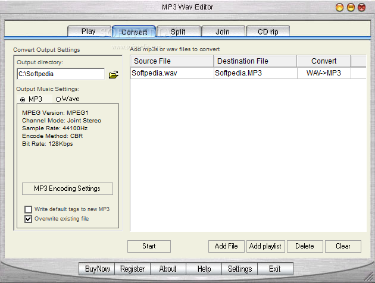This screenshot has width=375, height=283.
Task: Click Channel Mode: Joint Stereo text
Action: click(61, 121)
